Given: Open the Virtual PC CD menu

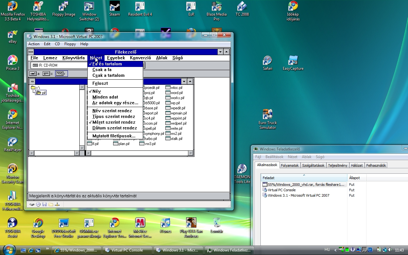Looking at the screenshot, I should click(x=57, y=44).
